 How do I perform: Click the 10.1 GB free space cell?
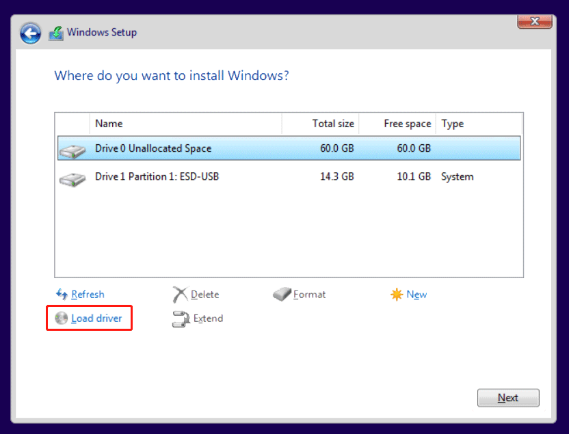[x=414, y=176]
